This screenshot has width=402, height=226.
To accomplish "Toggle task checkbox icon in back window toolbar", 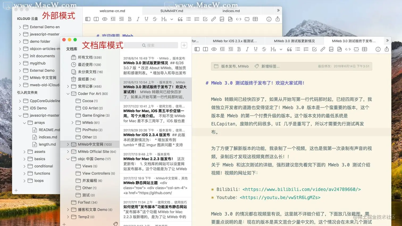I will point(205,19).
